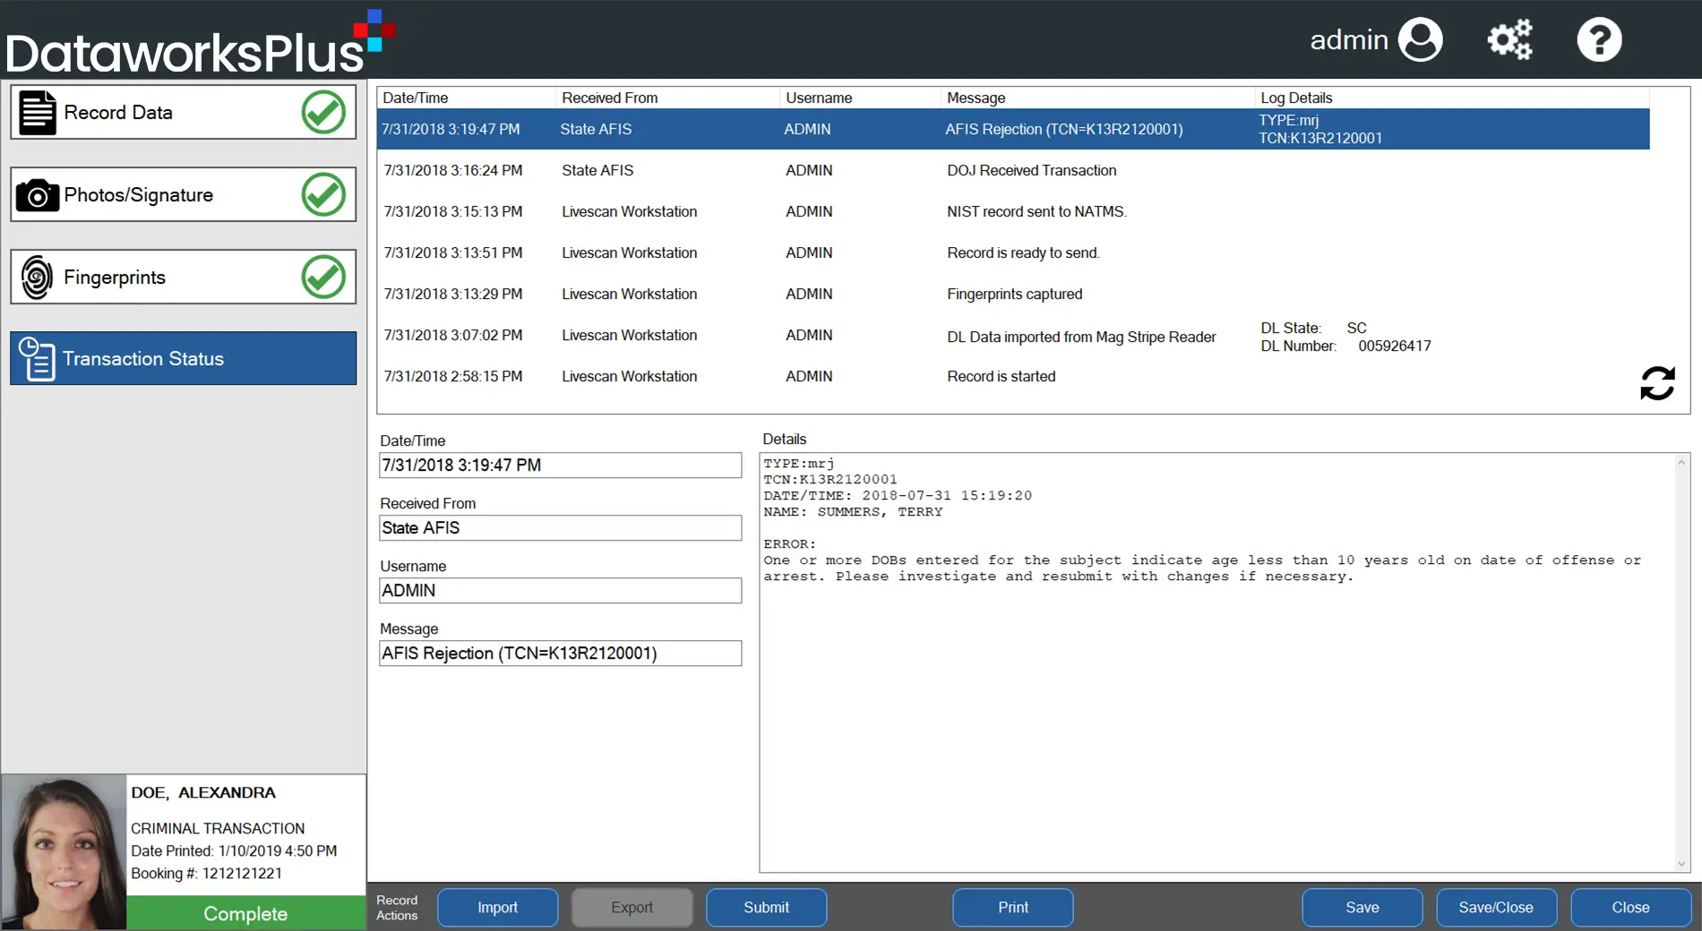Click the fingerprint icon in sidebar
Screen dimensions: 1702x931
[x=37, y=278]
